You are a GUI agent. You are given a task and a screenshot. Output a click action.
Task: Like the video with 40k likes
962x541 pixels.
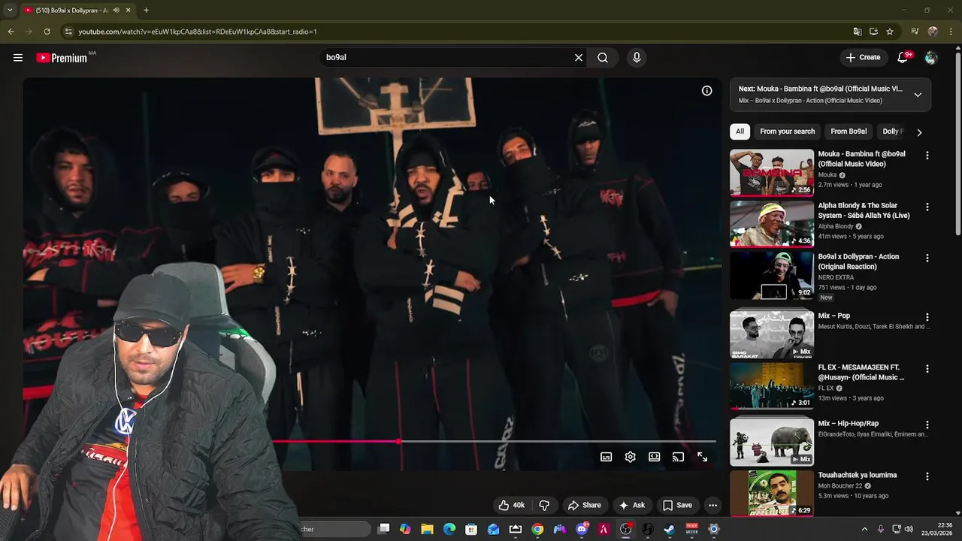click(x=512, y=505)
